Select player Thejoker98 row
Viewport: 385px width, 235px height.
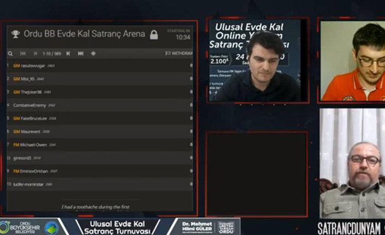tap(100, 92)
